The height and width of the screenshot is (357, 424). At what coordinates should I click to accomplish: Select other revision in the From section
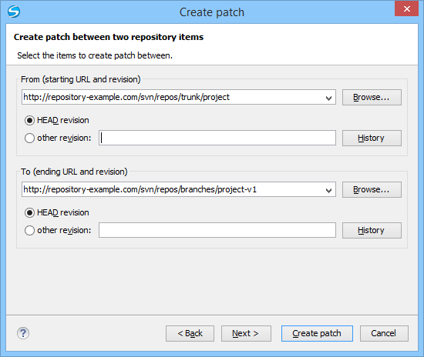(x=29, y=138)
